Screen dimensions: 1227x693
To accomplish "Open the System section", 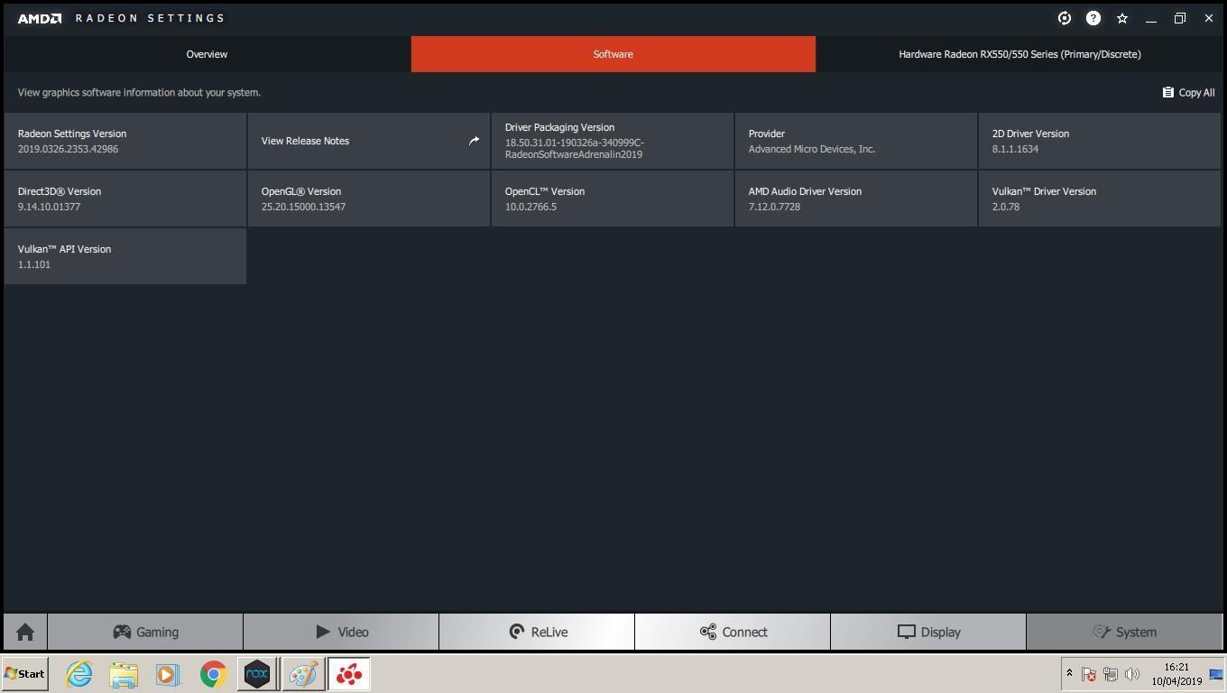I will (1124, 632).
